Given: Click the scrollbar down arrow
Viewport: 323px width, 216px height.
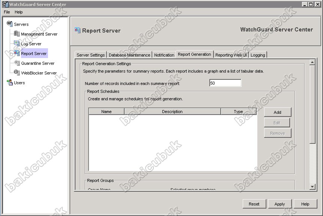Looking at the screenshot, I should (312, 187).
